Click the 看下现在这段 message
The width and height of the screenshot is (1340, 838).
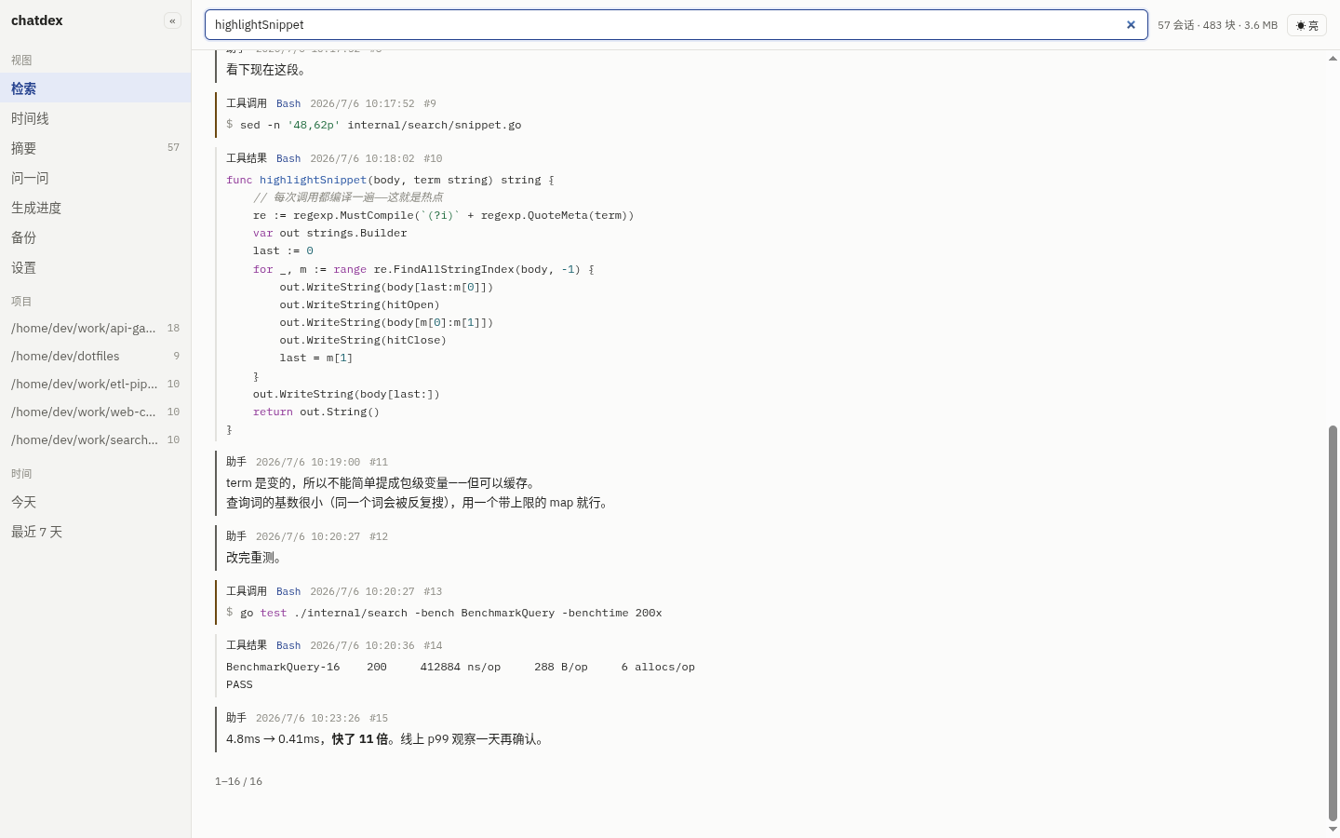266,70
